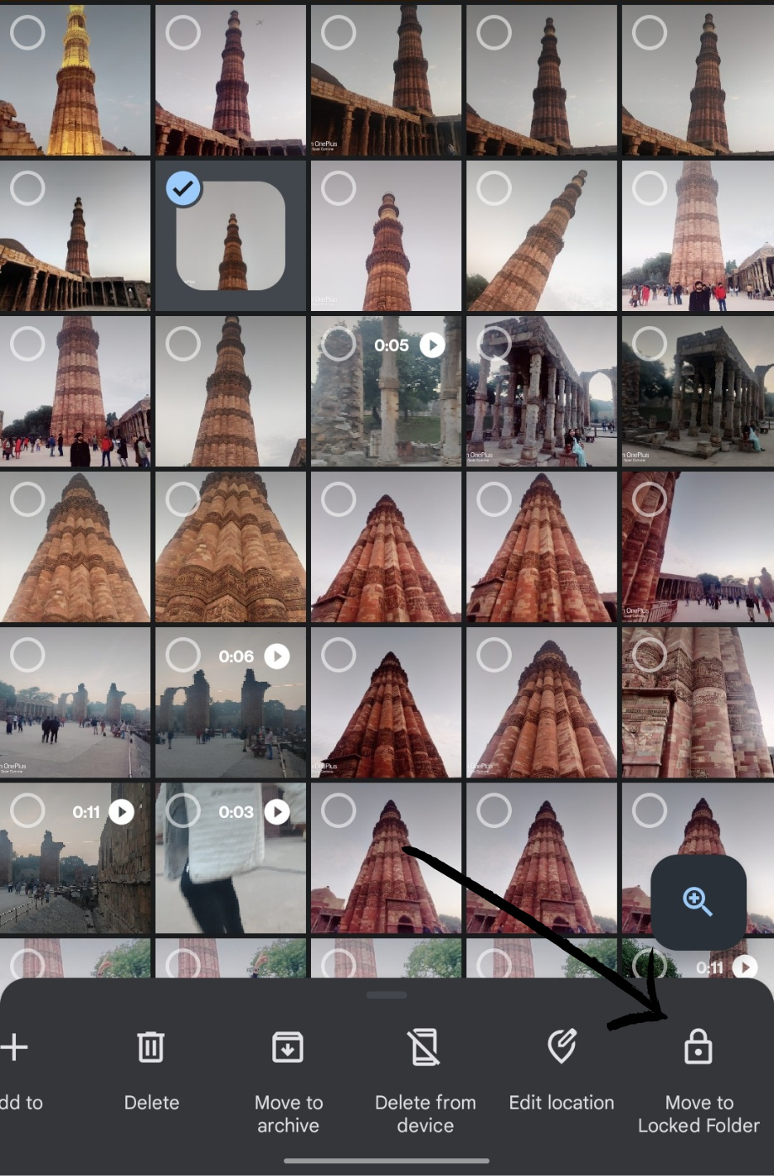
Task: Play the 0:05 video via its play icon
Action: 432,345
